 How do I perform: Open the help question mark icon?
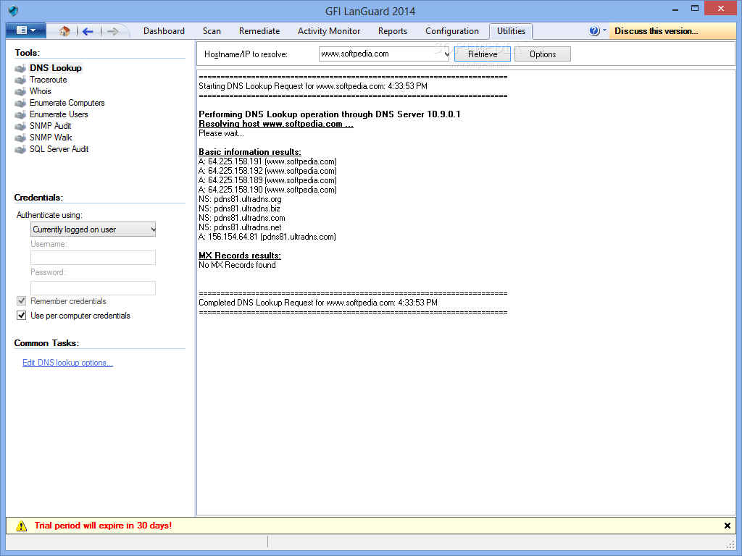point(594,30)
